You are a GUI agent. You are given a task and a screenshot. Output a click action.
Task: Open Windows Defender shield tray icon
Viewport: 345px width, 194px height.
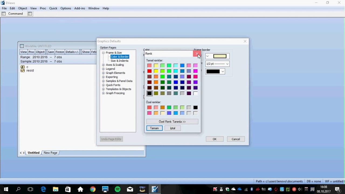(x=227, y=189)
